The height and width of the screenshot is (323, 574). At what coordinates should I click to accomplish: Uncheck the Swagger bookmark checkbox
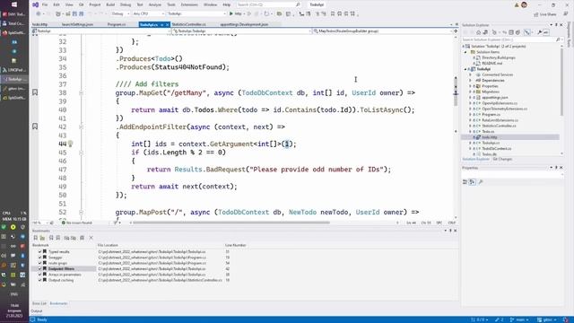click(x=39, y=258)
